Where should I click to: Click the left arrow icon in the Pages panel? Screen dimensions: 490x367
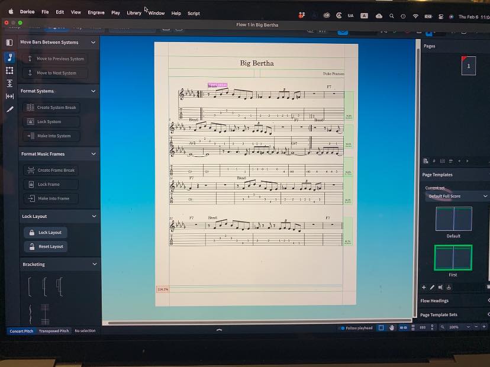pyautogui.click(x=459, y=161)
